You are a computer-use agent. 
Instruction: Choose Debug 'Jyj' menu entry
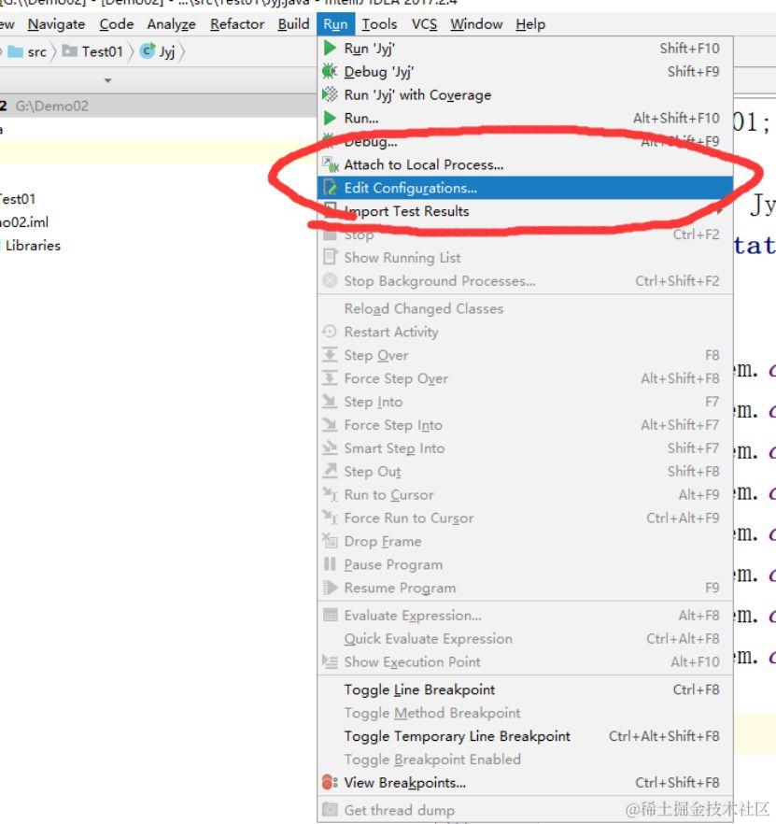click(525, 71)
